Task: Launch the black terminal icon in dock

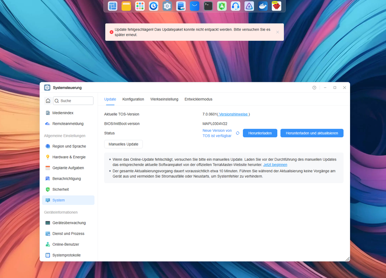Action: (x=208, y=6)
